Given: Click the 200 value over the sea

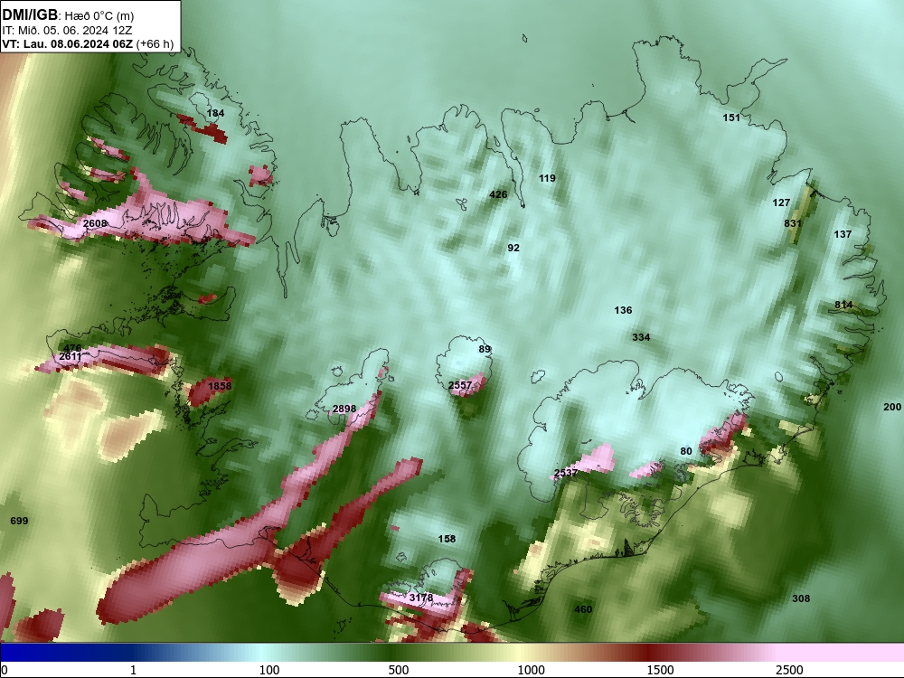Looking at the screenshot, I should tap(892, 407).
